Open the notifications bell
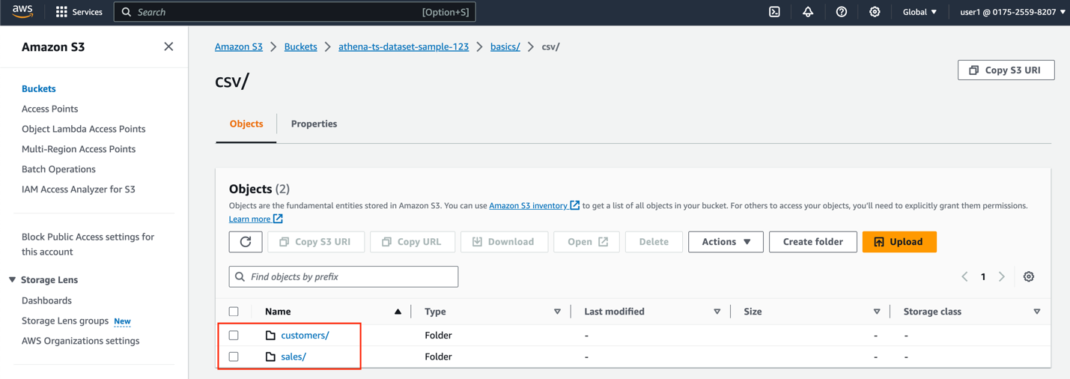The image size is (1070, 379). (x=808, y=12)
